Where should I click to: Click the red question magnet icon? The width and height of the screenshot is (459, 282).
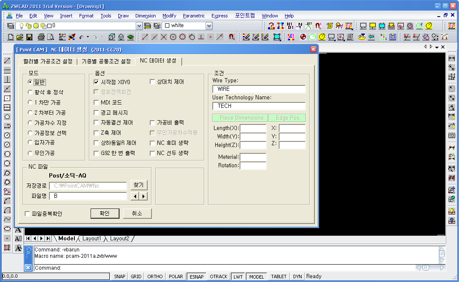[271, 26]
